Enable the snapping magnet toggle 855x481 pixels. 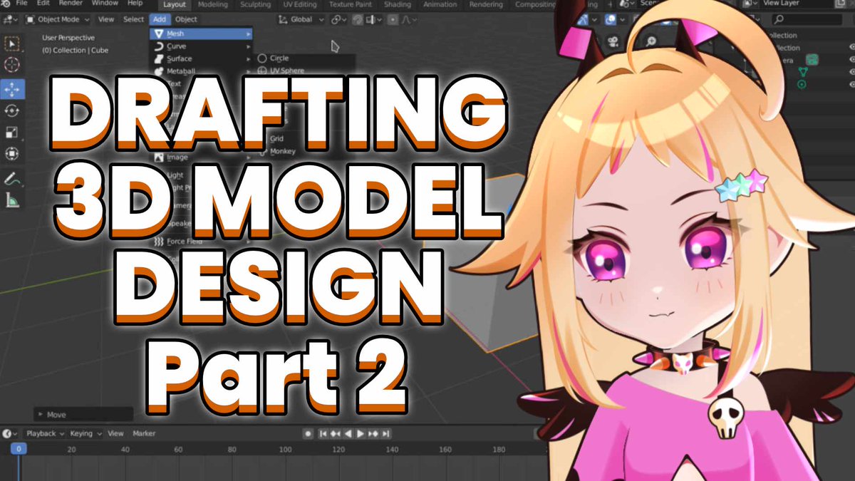point(335,19)
